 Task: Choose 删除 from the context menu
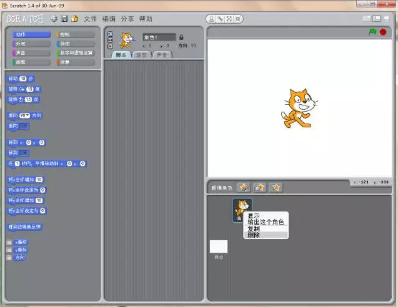pos(266,235)
